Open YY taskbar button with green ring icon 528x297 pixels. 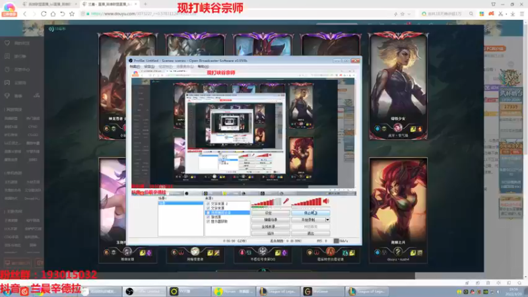click(189, 291)
